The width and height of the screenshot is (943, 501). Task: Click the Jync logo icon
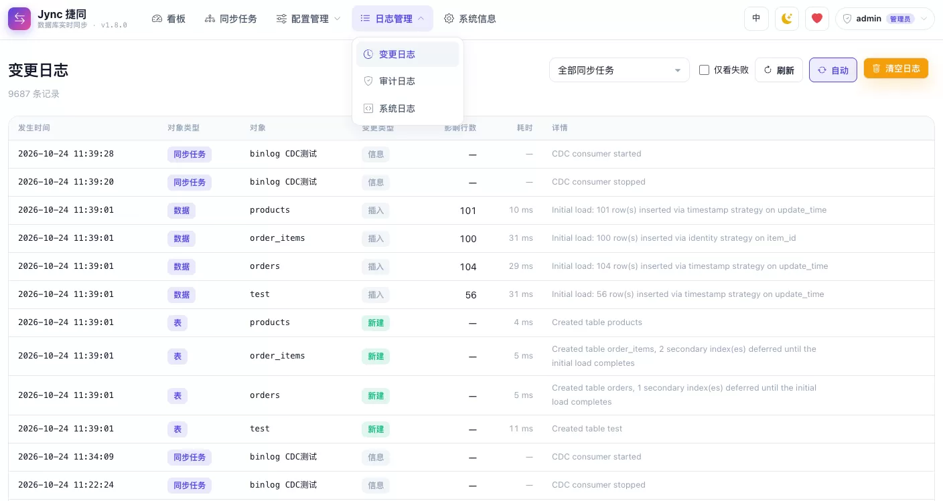19,19
